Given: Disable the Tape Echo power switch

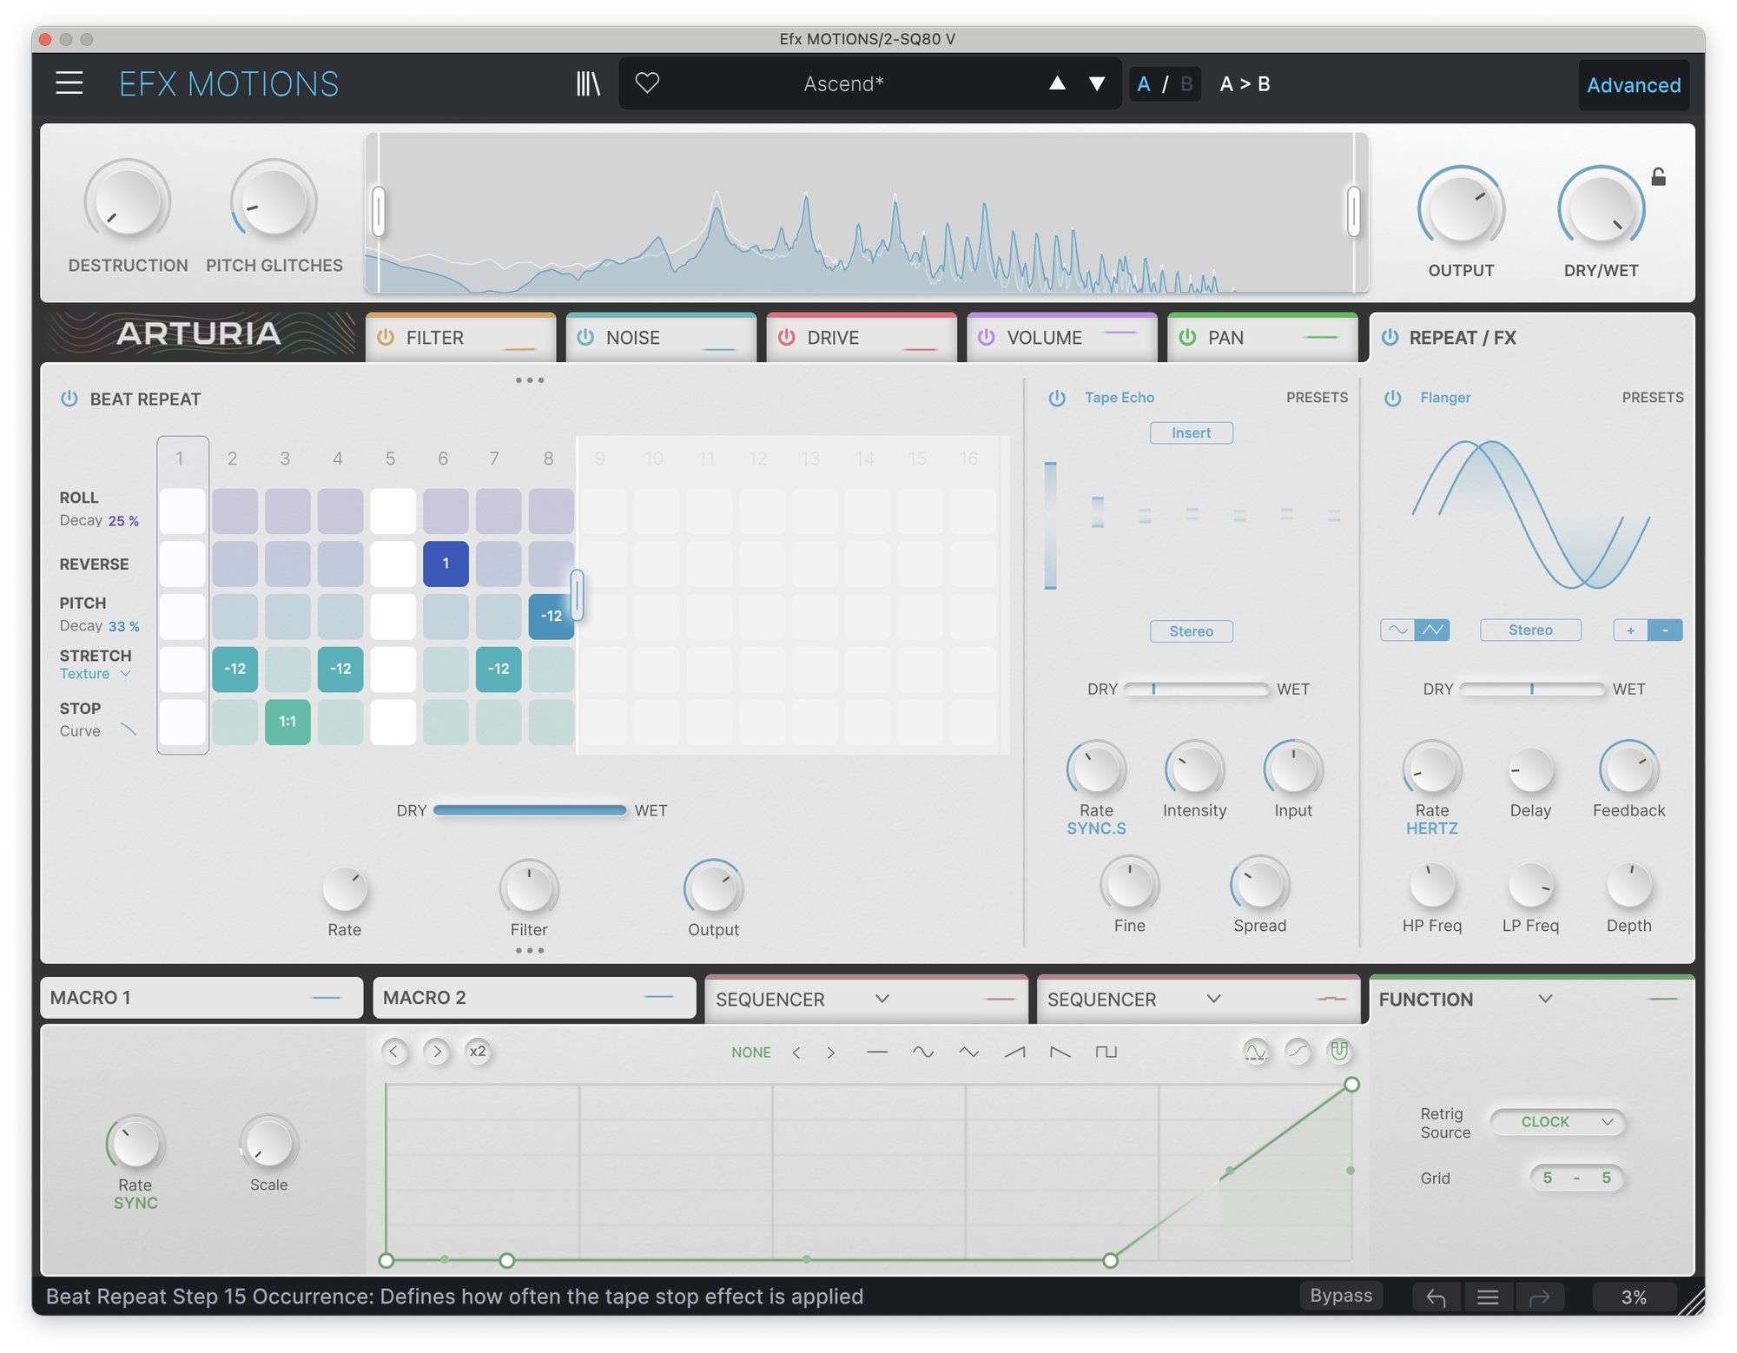Looking at the screenshot, I should 1056,398.
